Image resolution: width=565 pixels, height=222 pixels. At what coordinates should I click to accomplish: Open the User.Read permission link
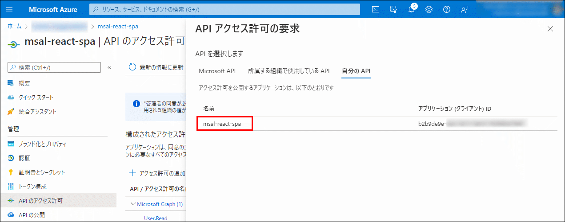tap(156, 218)
